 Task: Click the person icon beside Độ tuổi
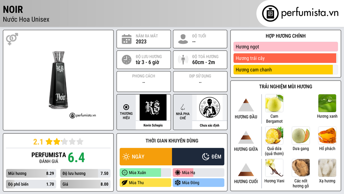(183, 39)
